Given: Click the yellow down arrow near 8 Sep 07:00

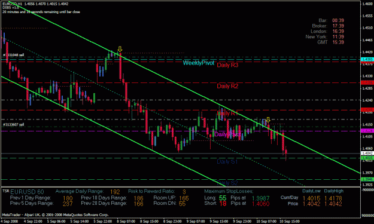Looking at the screenshot, I should 120,49.
